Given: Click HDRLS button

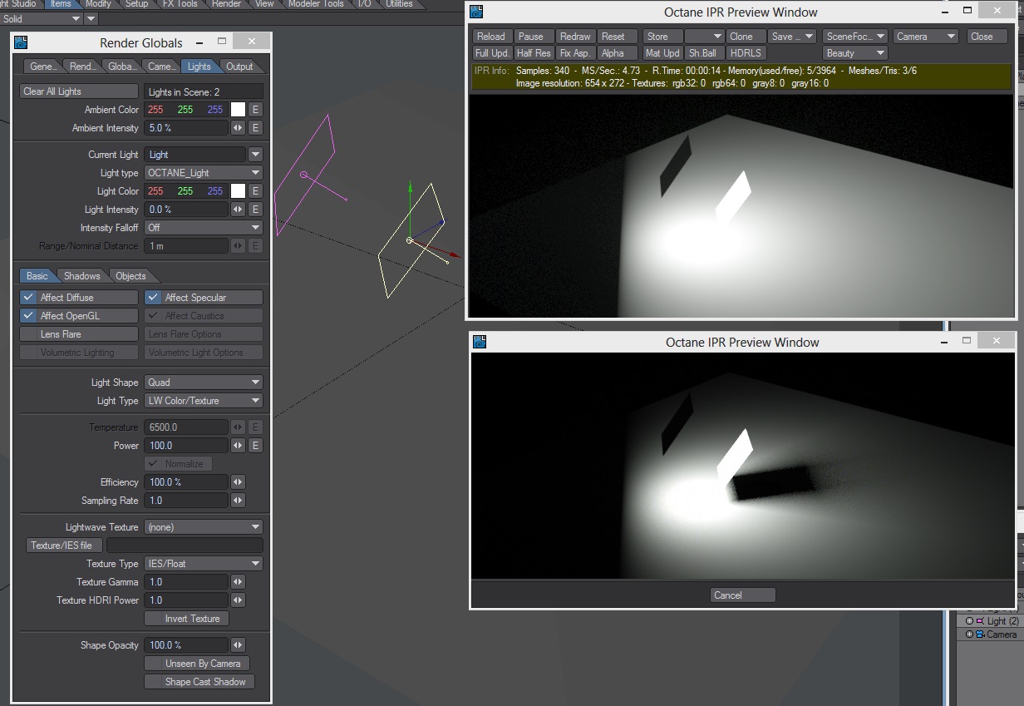Looking at the screenshot, I should pos(746,53).
